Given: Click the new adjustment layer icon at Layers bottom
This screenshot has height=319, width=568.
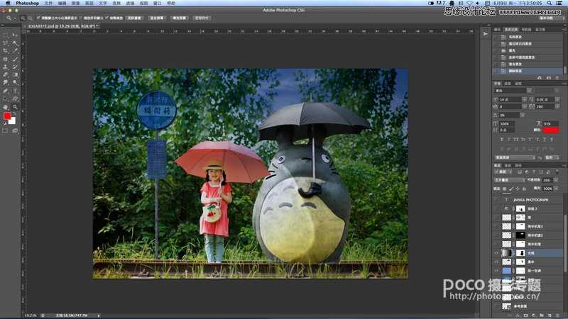Looking at the screenshot, I should point(534,315).
